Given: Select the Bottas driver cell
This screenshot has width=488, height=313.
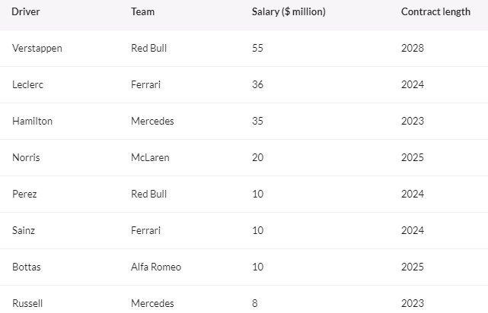Looking at the screenshot, I should (27, 267).
